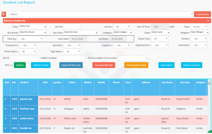
Task: Click Export All Roll Lists button
Action: pos(71,65)
